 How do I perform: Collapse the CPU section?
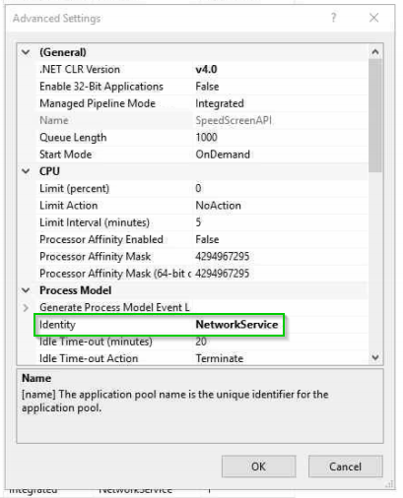coord(26,171)
